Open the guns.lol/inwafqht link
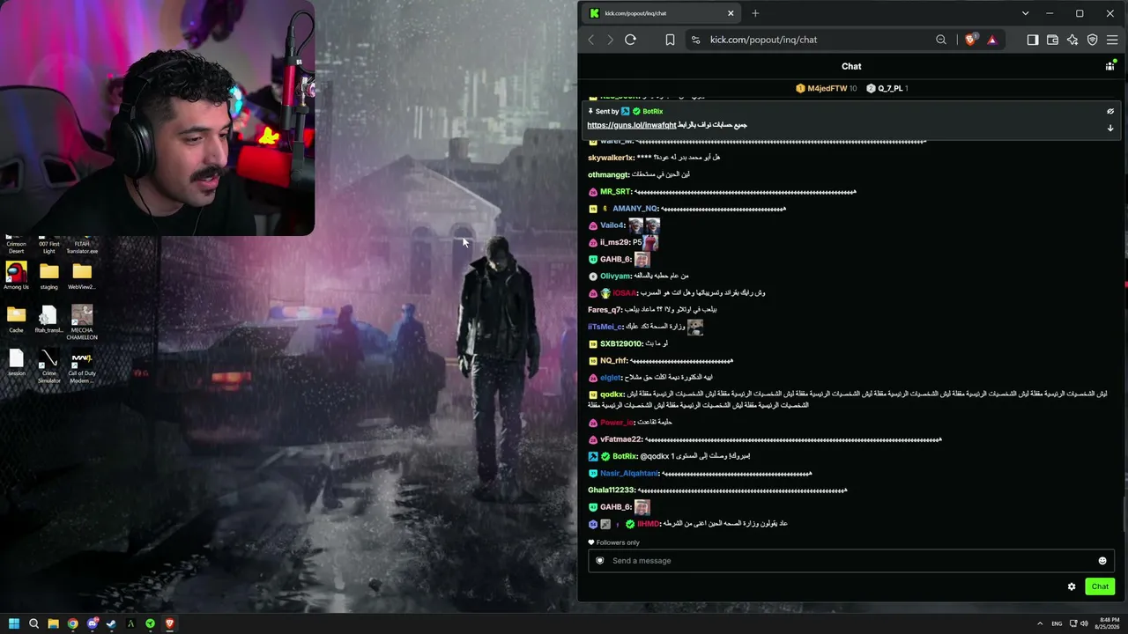 pyautogui.click(x=632, y=125)
